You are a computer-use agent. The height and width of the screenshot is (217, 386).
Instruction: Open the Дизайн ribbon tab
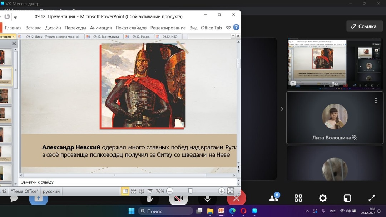53,28
